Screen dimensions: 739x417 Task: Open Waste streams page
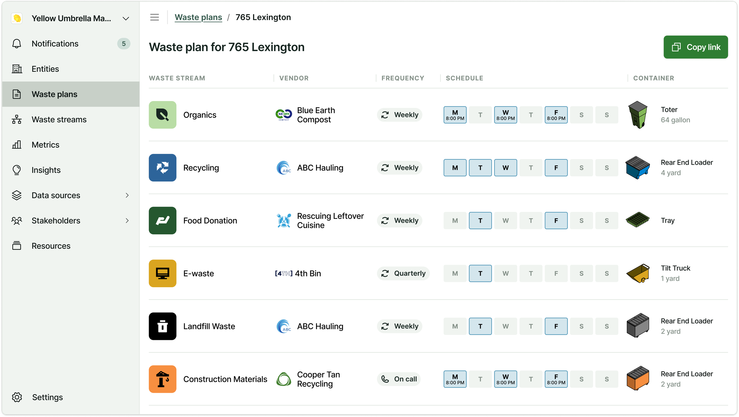point(71,119)
